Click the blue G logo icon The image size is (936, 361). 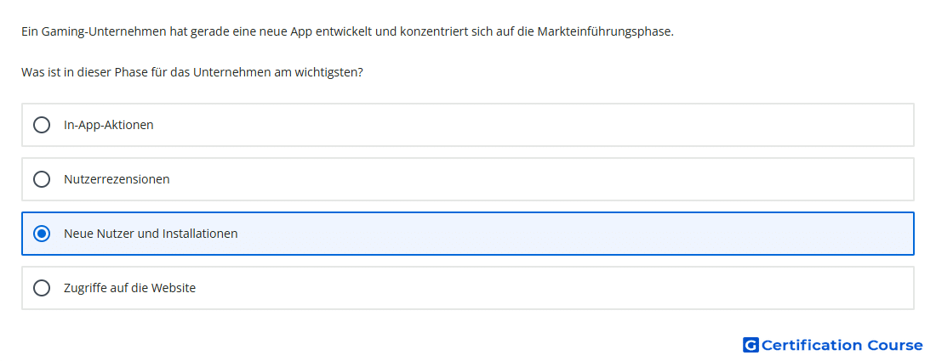coord(751,345)
